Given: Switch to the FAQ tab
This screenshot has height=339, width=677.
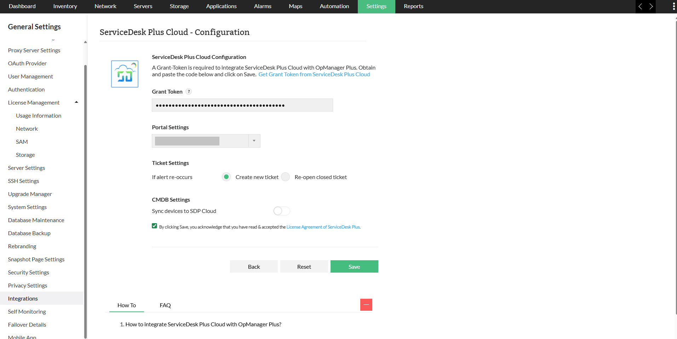Looking at the screenshot, I should 165,305.
